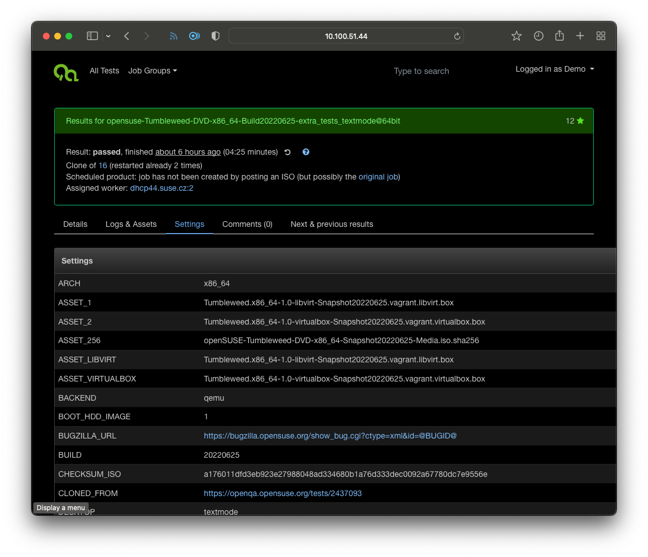Click the textmode value in last row

click(x=221, y=511)
